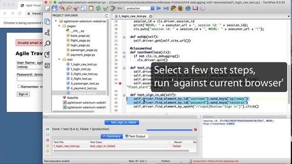Viewport: 292px width, 164px height.
Task: Choose Firefox browser in toolbar
Action: [x=181, y=8]
